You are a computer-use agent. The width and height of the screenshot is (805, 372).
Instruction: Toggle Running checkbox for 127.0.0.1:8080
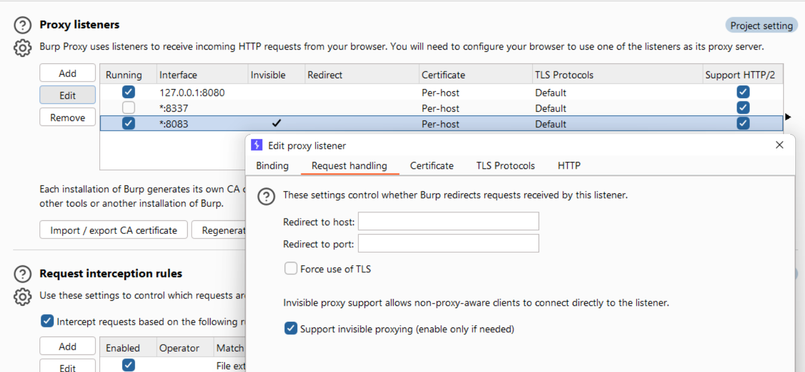click(x=129, y=92)
